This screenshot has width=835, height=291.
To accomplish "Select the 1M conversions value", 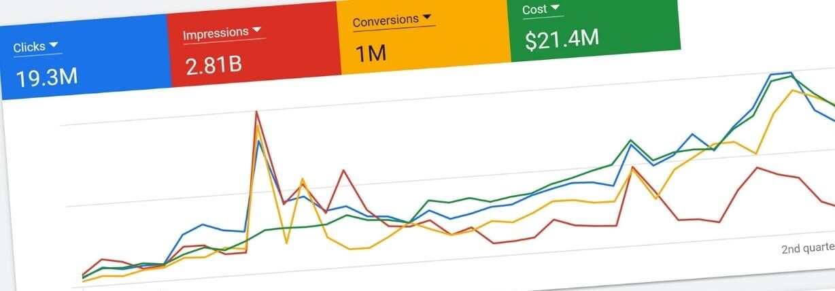I will click(x=371, y=52).
